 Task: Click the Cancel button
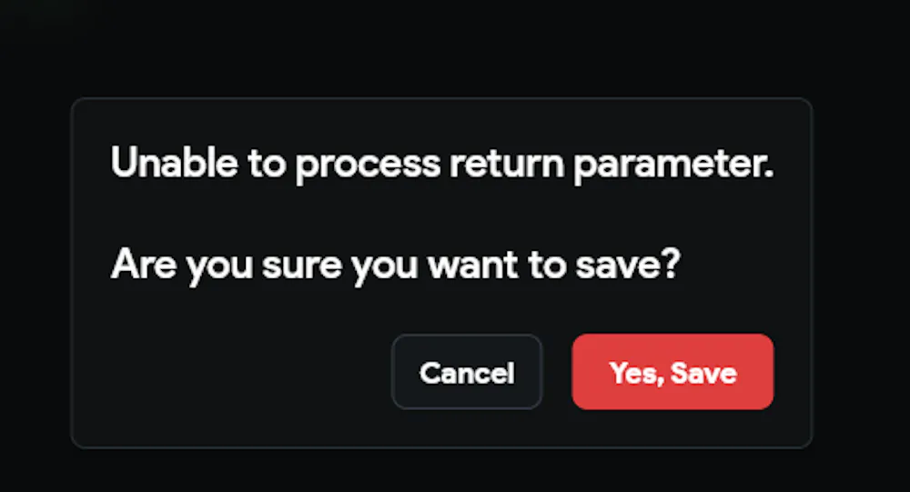tap(467, 372)
